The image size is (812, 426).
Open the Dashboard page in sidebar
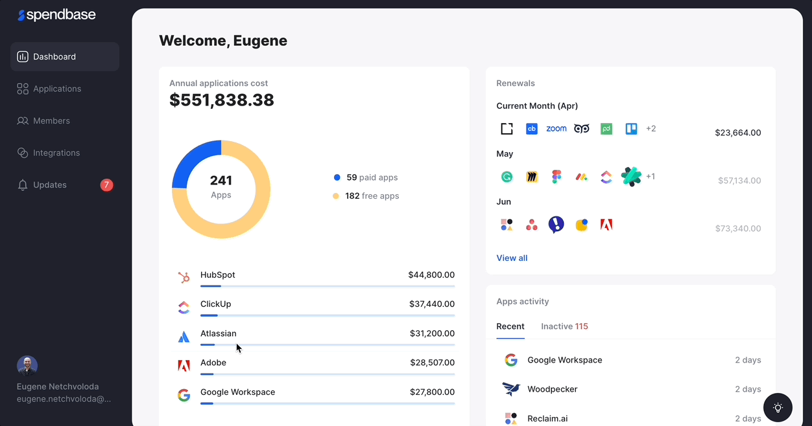click(x=65, y=56)
